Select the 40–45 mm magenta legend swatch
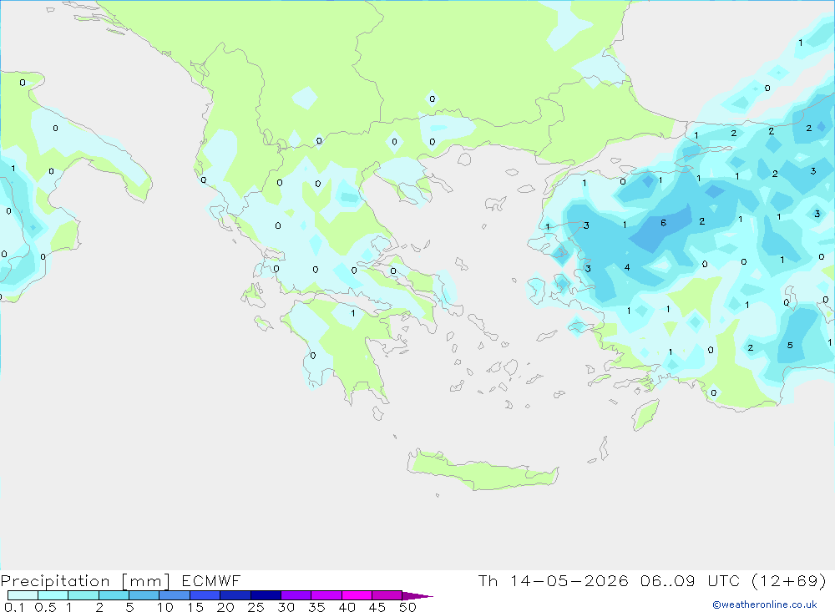Viewport: 835px width, 612px height. pos(357,595)
